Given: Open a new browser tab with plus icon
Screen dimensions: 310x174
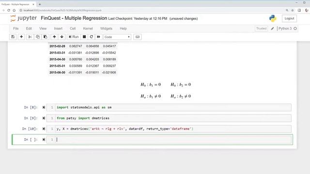Looking at the screenshot, I should (x=40, y=4).
